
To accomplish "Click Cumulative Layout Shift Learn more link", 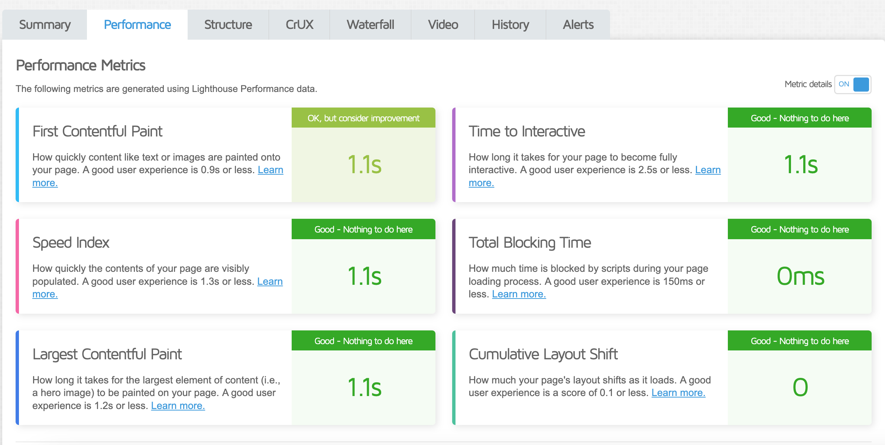I will pos(678,393).
